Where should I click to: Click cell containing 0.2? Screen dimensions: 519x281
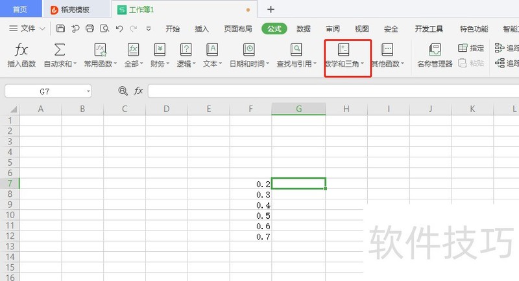(250, 184)
